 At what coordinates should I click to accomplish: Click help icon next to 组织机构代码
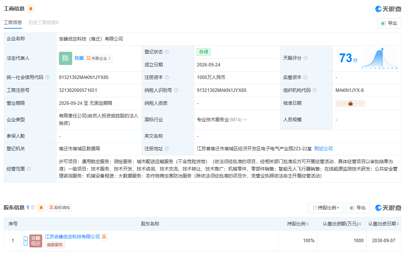coord(315,90)
